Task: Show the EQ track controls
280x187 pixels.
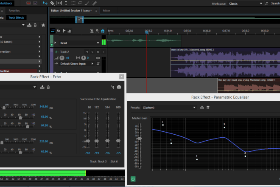Action: tap(69, 31)
